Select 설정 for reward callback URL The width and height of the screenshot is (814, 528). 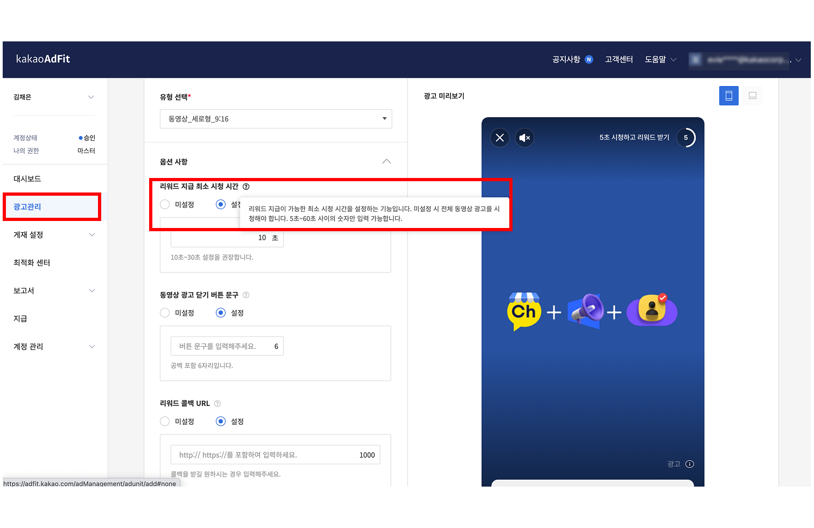[221, 421]
